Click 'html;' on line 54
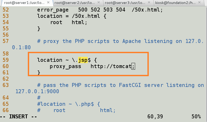 tap(79, 23)
